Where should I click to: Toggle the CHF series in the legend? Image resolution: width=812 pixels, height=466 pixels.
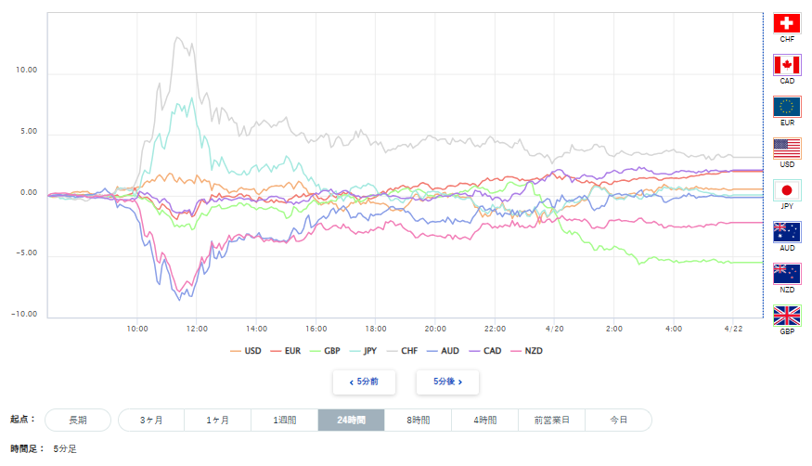click(403, 351)
